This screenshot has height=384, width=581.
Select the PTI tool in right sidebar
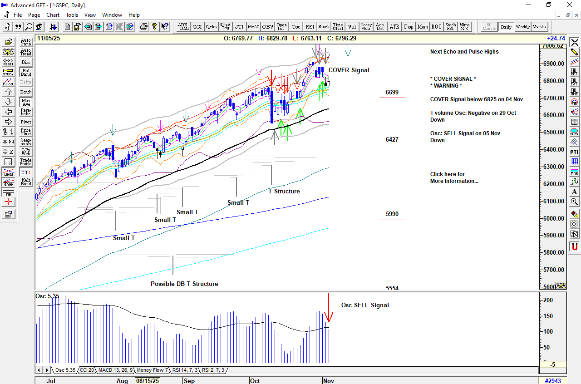click(x=575, y=152)
